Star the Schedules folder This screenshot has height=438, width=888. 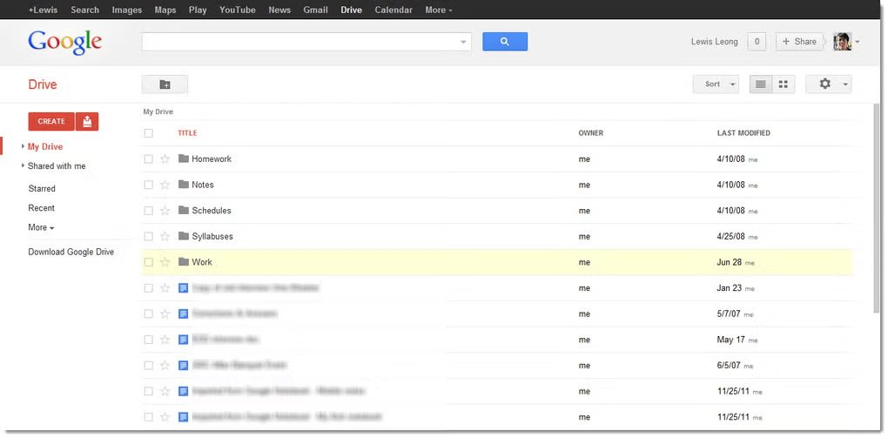click(165, 210)
